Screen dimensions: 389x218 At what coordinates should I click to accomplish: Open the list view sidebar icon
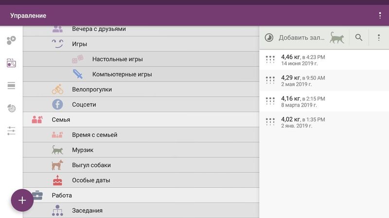pyautogui.click(x=11, y=86)
